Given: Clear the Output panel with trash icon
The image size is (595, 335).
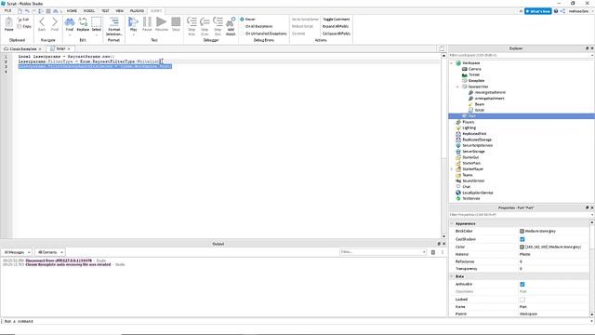Looking at the screenshot, I should click(x=433, y=252).
